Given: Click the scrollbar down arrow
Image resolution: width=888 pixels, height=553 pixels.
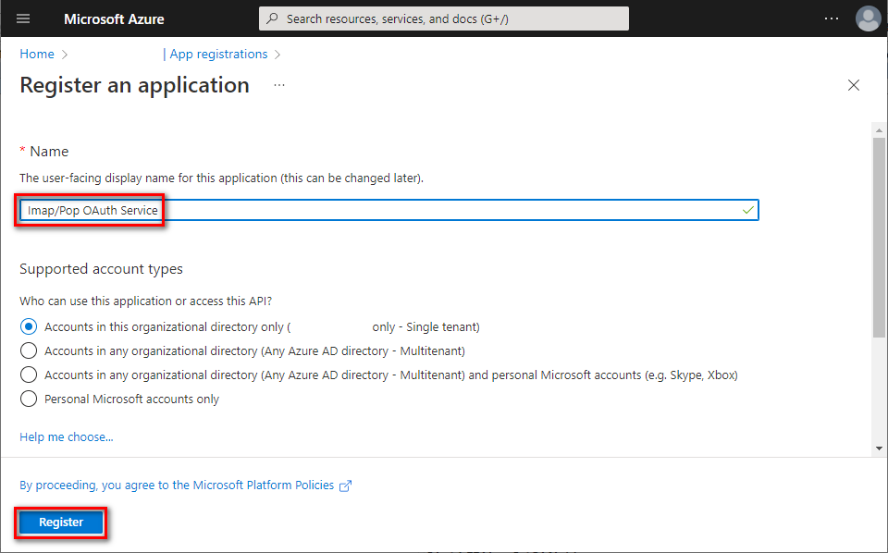Looking at the screenshot, I should (879, 449).
